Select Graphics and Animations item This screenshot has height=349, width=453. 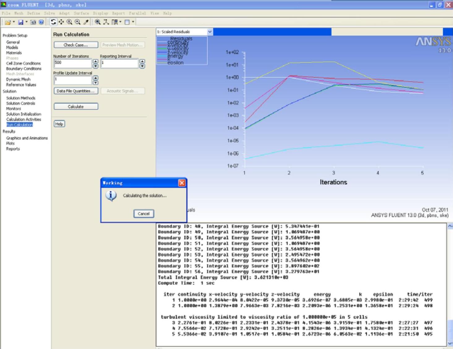(x=27, y=138)
